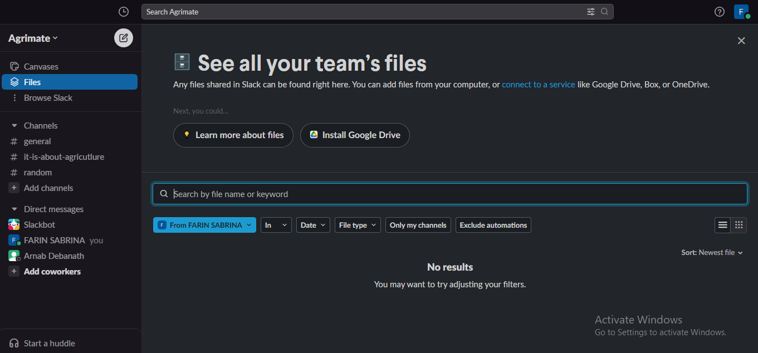Switch to grid view icon
Viewport: 758px width, 353px height.
739,225
